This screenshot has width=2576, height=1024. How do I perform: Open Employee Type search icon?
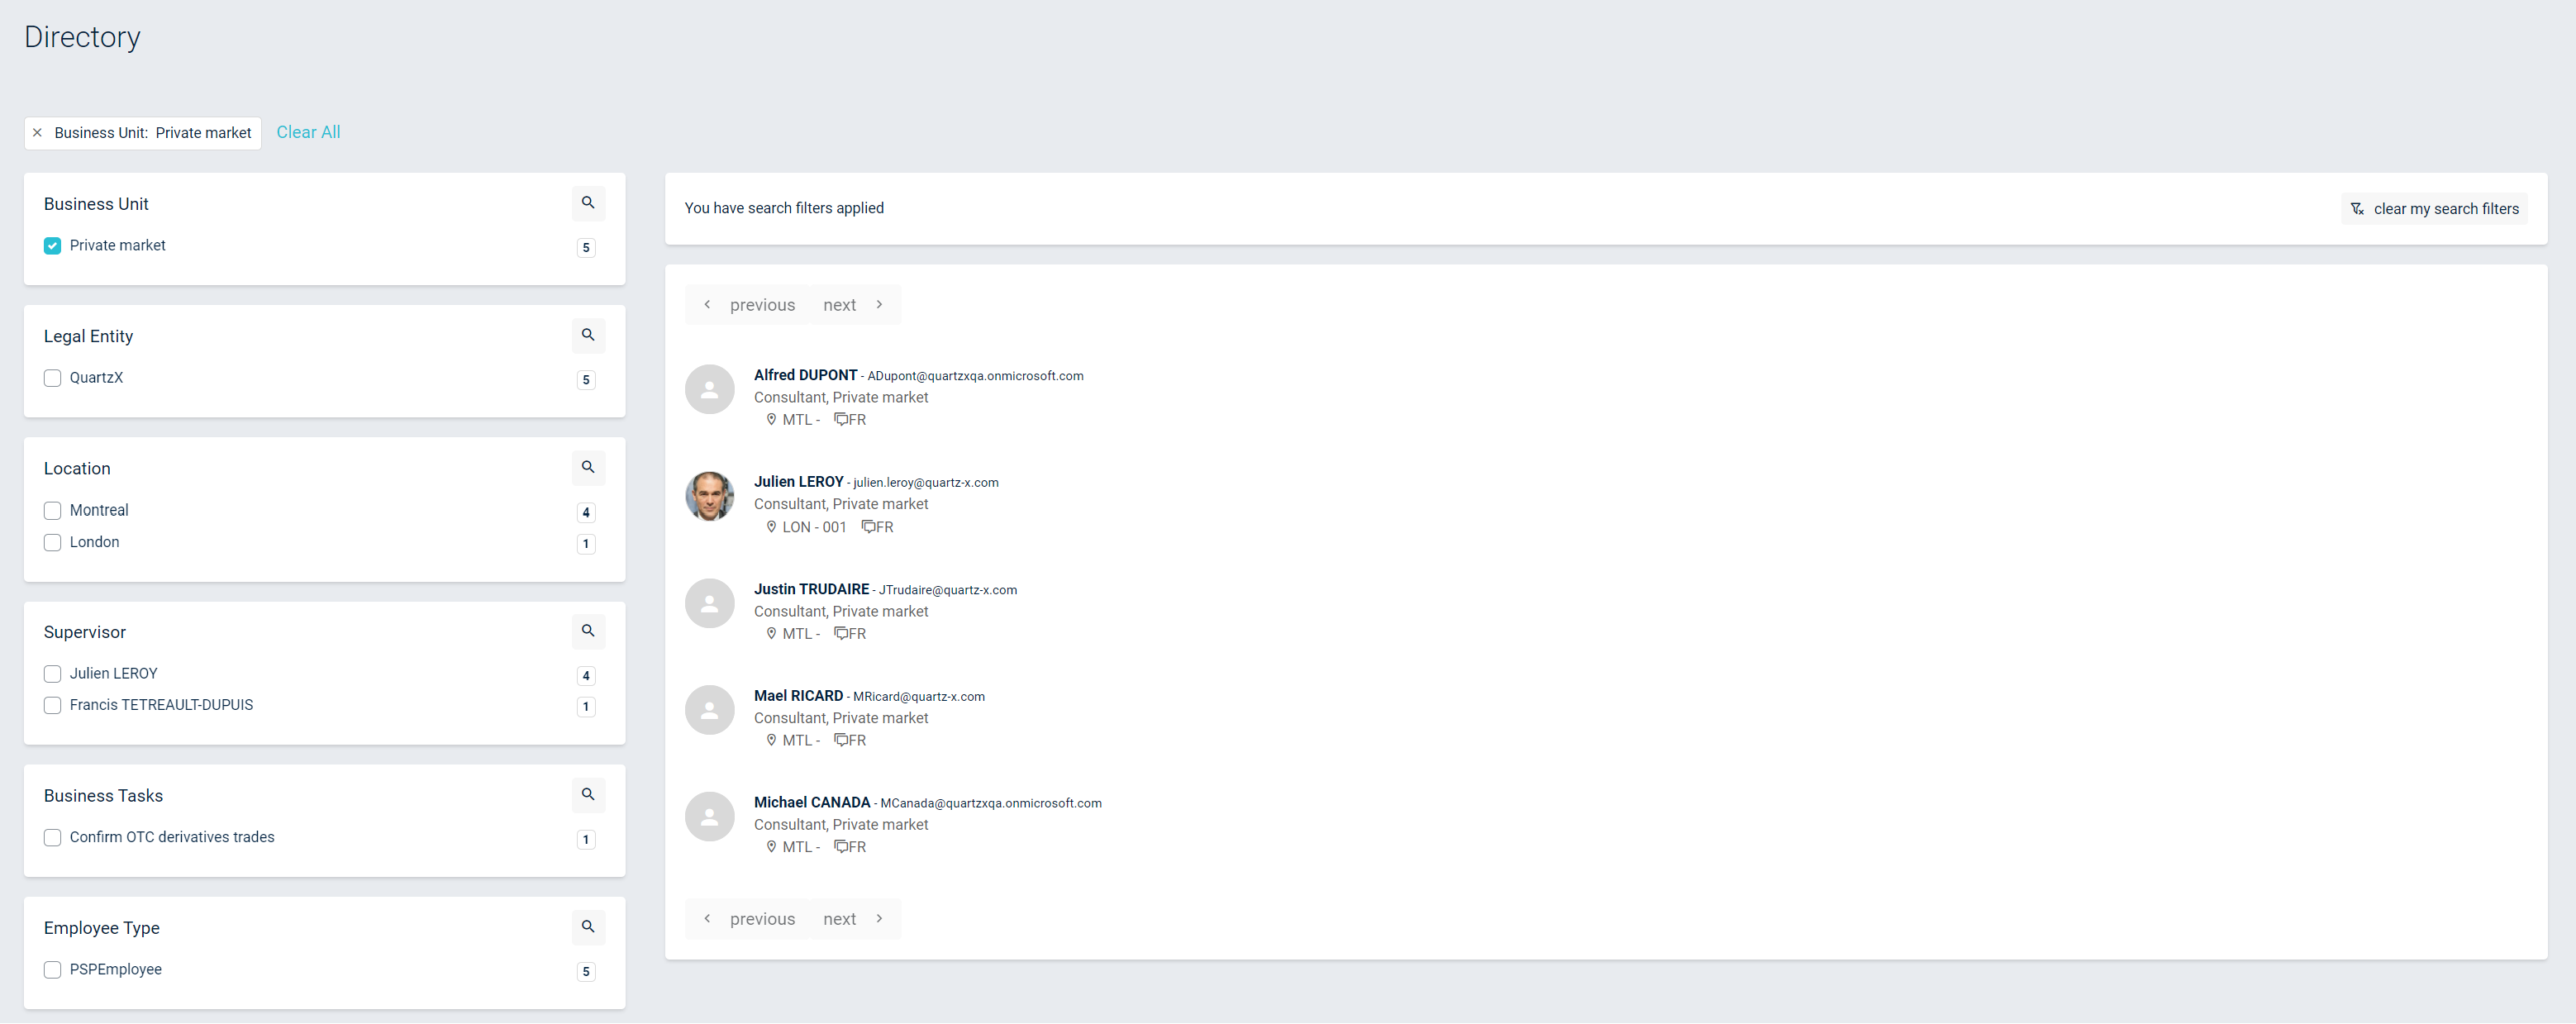click(x=588, y=927)
